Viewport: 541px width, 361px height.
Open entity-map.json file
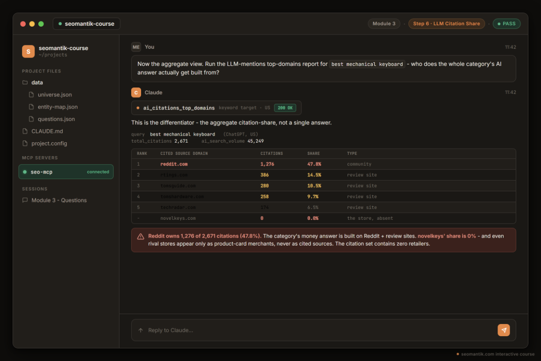click(57, 107)
